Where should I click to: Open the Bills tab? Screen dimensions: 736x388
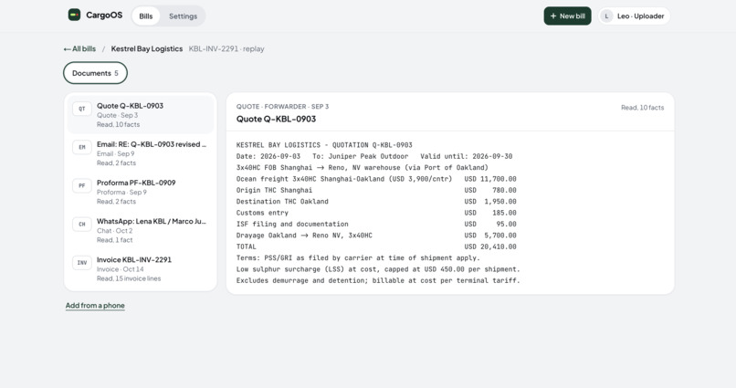point(145,16)
